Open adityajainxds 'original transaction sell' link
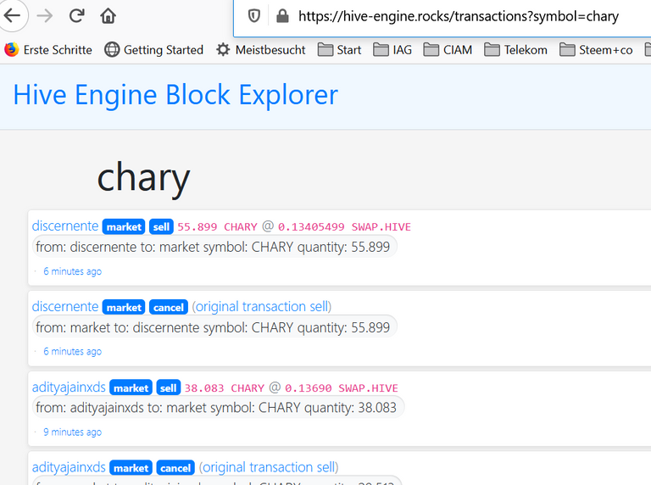The height and width of the screenshot is (485, 651). pos(269,467)
